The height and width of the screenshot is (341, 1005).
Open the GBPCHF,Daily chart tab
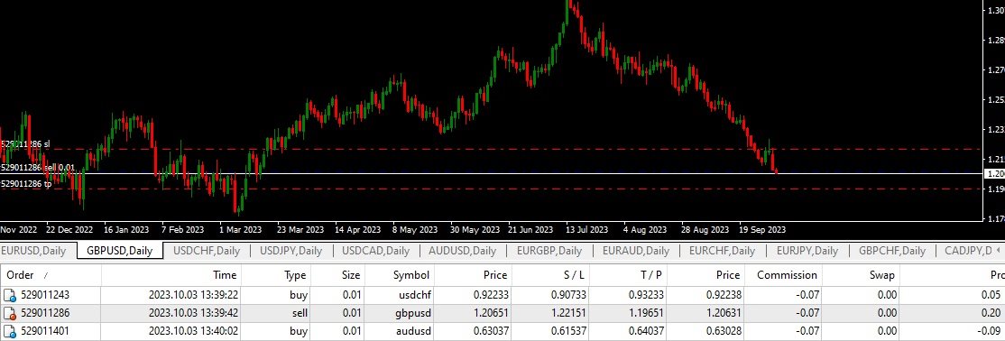coord(892,251)
